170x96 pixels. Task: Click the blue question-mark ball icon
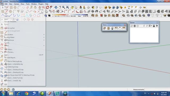pos(117,7)
